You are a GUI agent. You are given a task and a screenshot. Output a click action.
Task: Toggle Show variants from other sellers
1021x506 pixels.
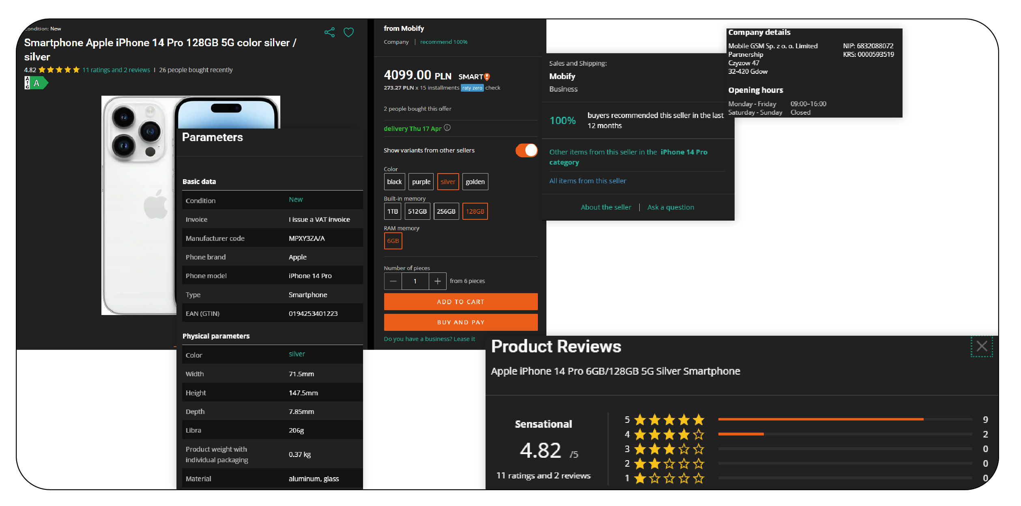pyautogui.click(x=526, y=150)
